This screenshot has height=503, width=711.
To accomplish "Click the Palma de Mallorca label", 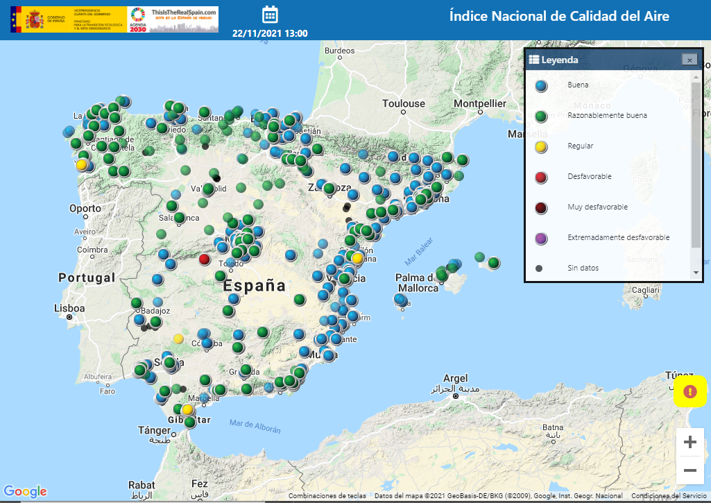I will 417,282.
